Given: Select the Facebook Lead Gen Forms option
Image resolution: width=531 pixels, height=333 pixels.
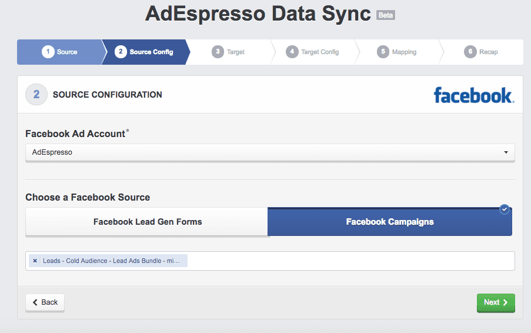Looking at the screenshot, I should coord(147,222).
